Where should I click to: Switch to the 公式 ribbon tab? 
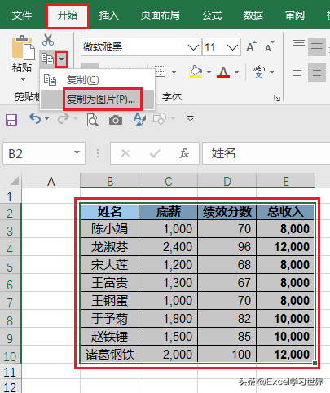pos(212,15)
